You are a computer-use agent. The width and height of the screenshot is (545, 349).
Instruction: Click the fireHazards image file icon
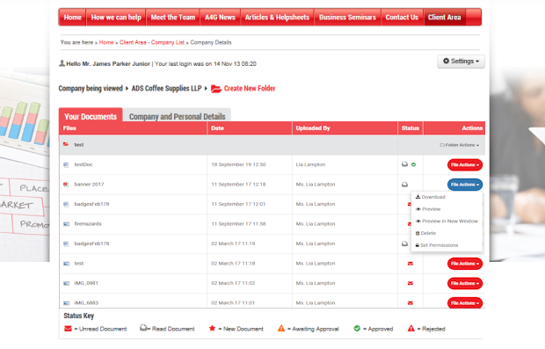(x=66, y=224)
